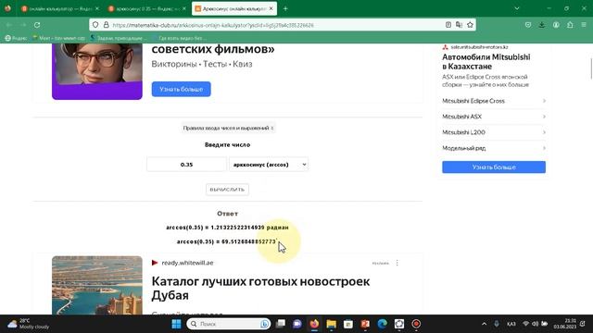Open the 'арккосинус (arccos)' function dropdown

pyautogui.click(x=269, y=165)
